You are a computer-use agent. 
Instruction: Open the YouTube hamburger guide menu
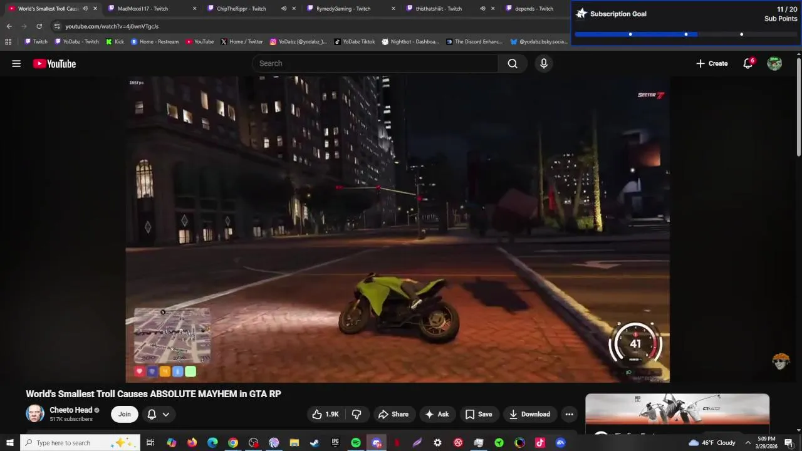click(16, 63)
